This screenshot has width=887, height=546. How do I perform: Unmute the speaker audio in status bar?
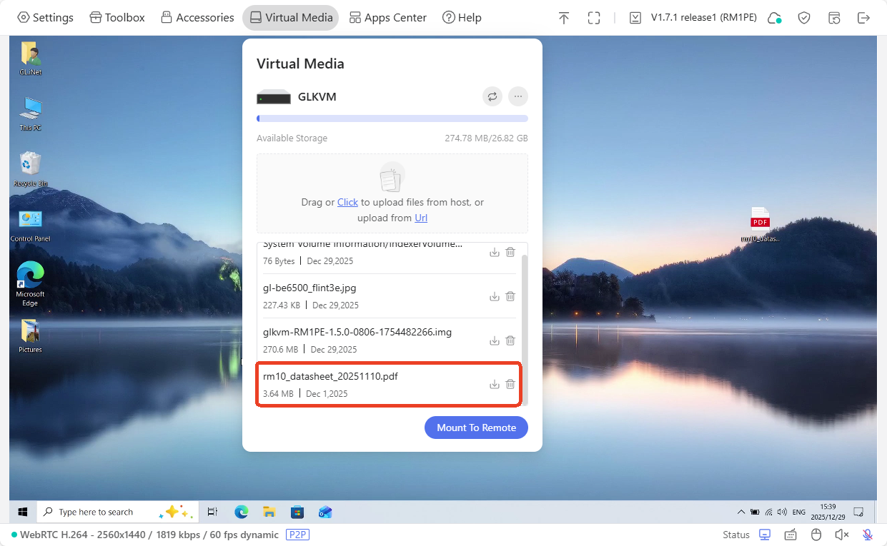(x=841, y=535)
